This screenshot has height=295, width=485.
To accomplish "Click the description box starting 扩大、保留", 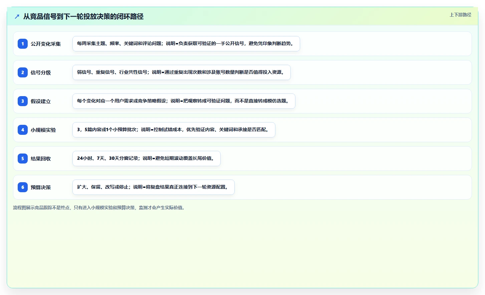I will [154, 187].
